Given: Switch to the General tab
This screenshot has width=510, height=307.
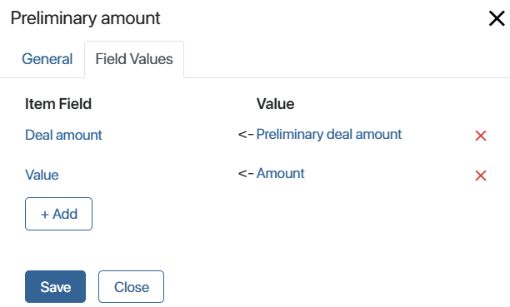Looking at the screenshot, I should point(47,59).
